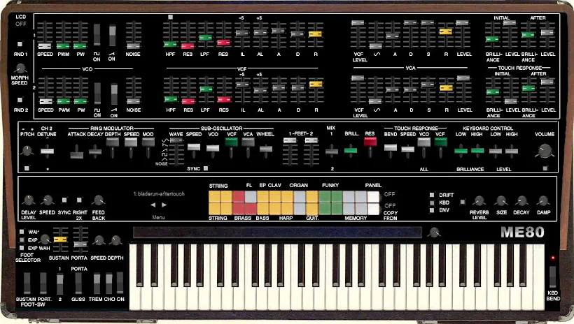
Task: Click the reverb DECAY knob
Action: [521, 200]
